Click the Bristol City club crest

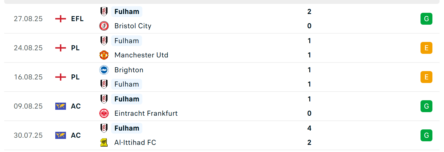(104, 26)
